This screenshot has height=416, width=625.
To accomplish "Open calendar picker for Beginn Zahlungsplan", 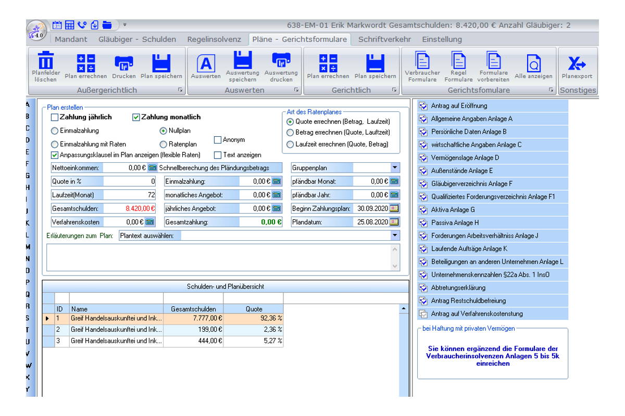I will (394, 208).
